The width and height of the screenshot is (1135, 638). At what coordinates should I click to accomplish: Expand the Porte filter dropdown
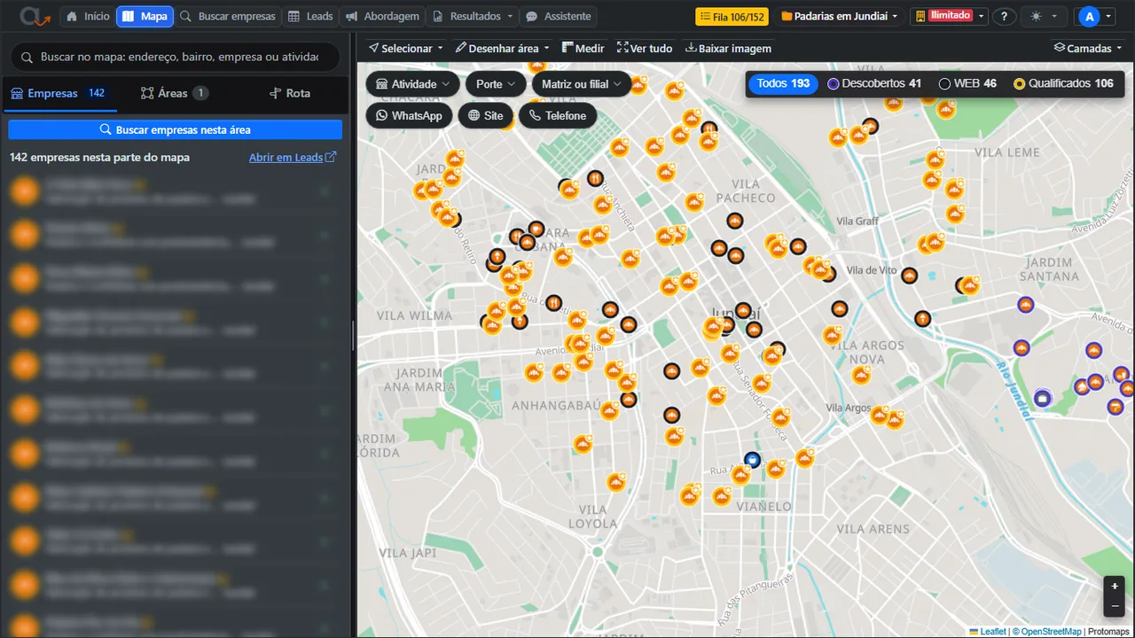pos(496,84)
